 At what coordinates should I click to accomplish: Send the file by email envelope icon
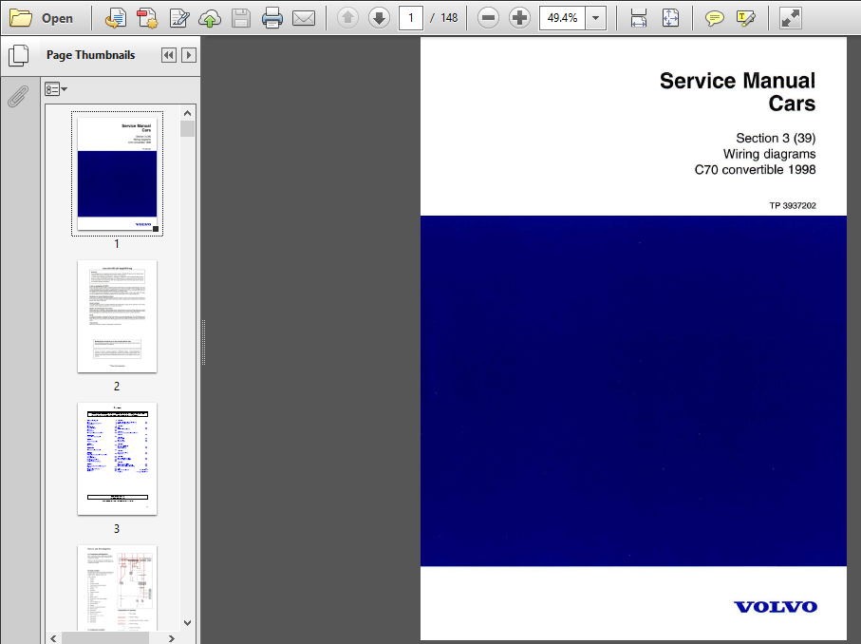tap(304, 19)
